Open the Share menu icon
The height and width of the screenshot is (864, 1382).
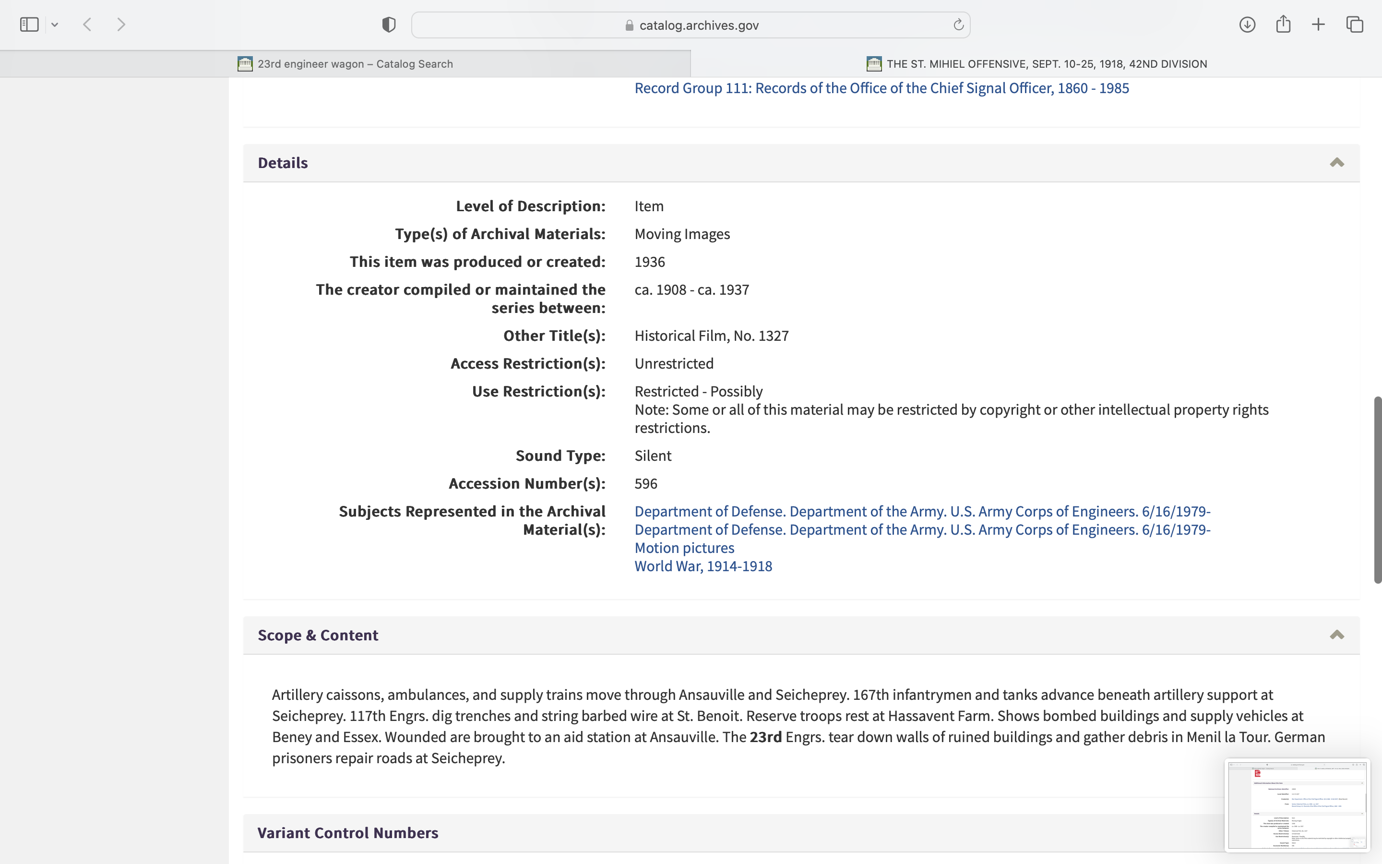pos(1283,24)
